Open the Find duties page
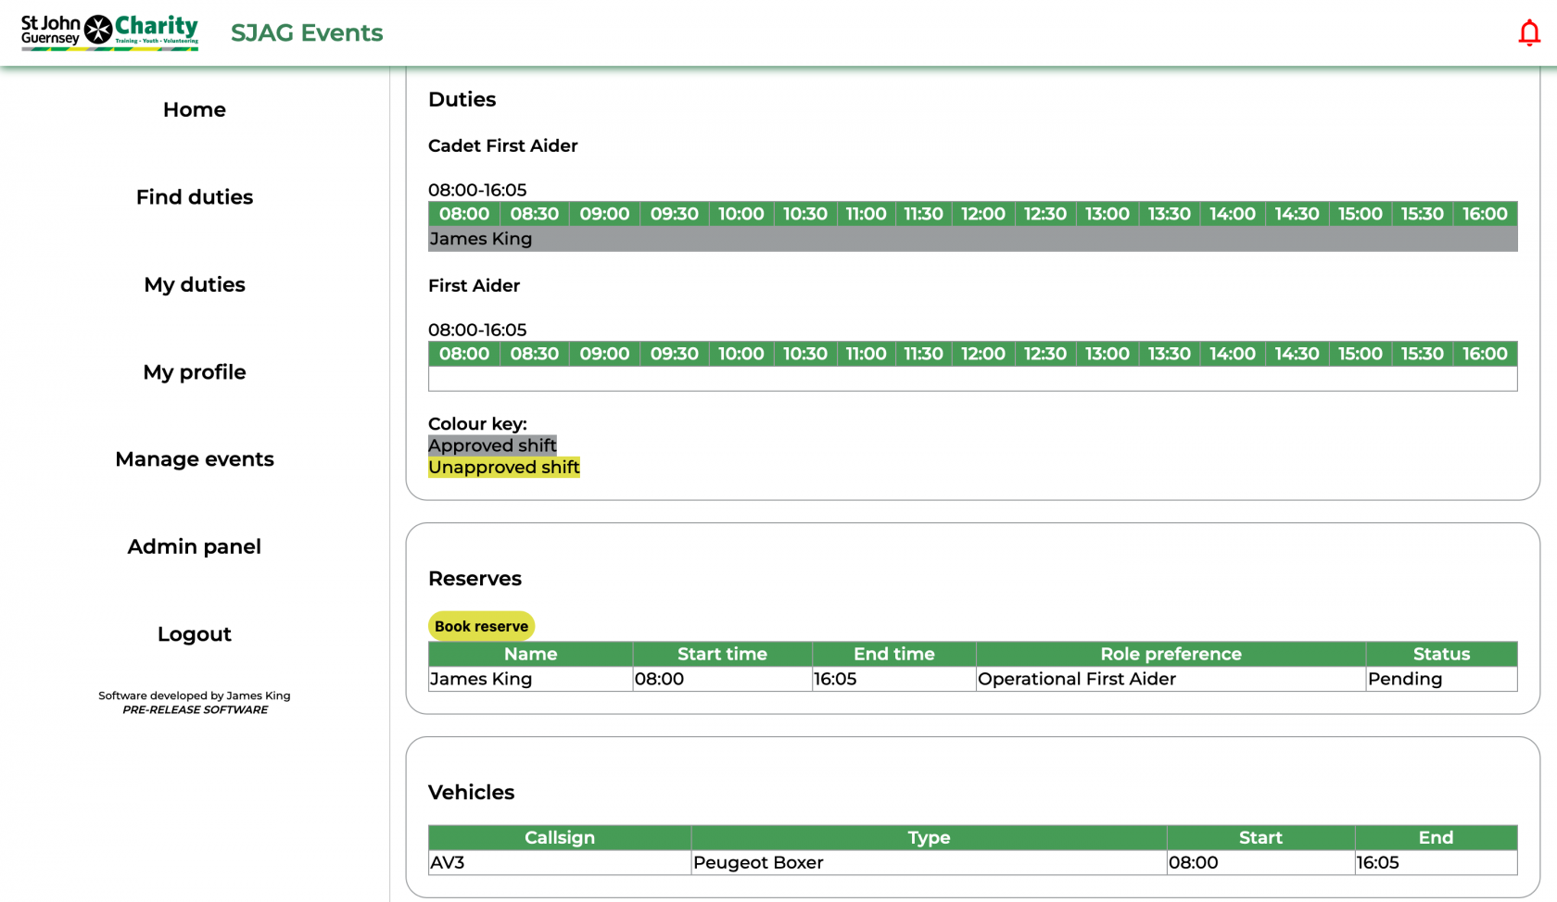1557x902 pixels. pos(194,197)
